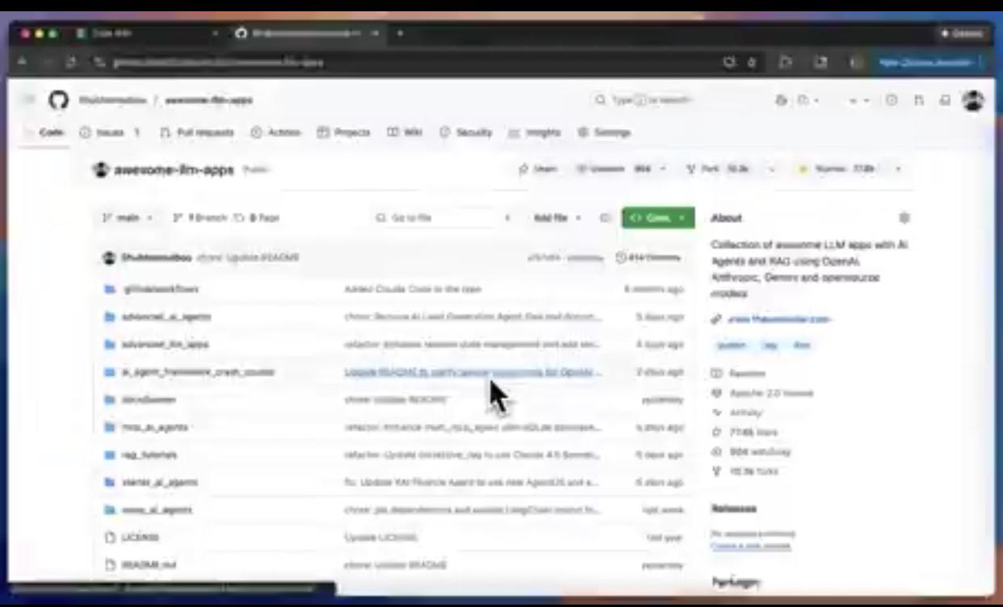Open the star lists dropdown arrow
This screenshot has height=607, width=1003.
[x=897, y=170]
